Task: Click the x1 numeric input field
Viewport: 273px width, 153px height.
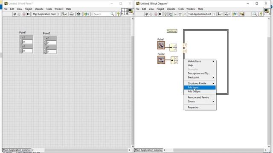Action: (27, 42)
